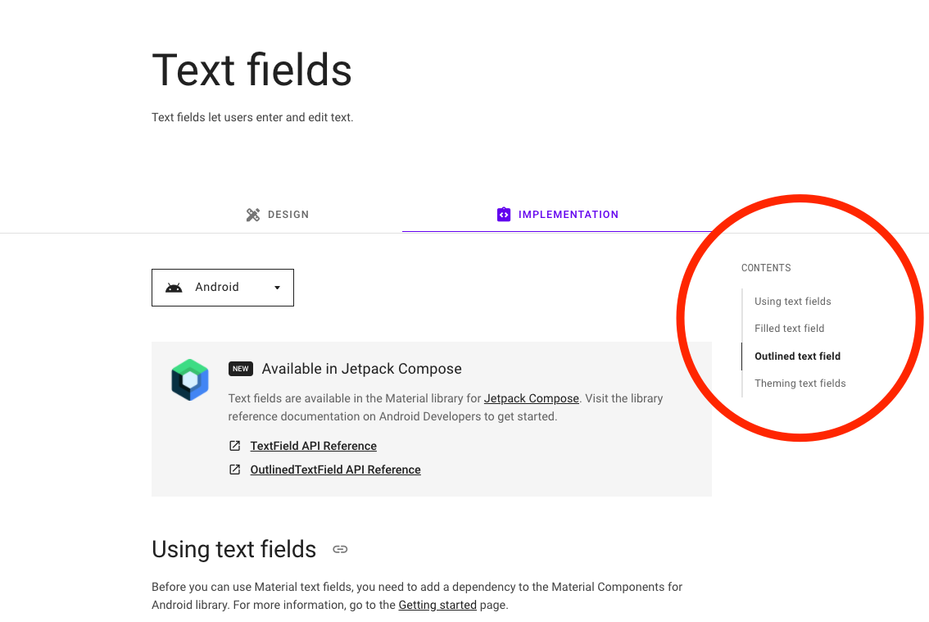Click the dropdown arrow in the Android selector

278,288
